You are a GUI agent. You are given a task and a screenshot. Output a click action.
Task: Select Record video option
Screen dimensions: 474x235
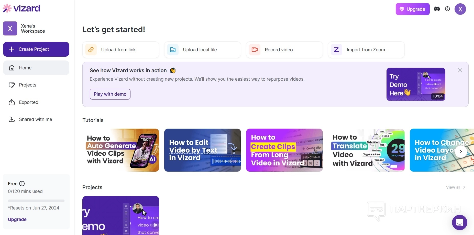tap(284, 50)
